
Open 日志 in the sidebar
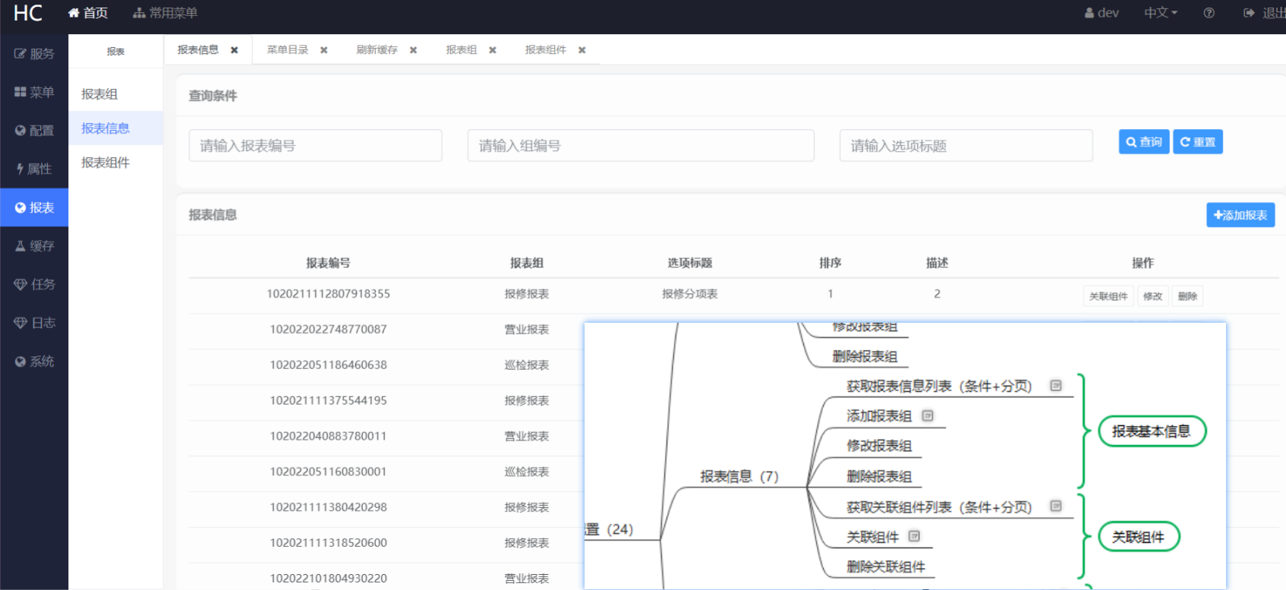(x=34, y=323)
